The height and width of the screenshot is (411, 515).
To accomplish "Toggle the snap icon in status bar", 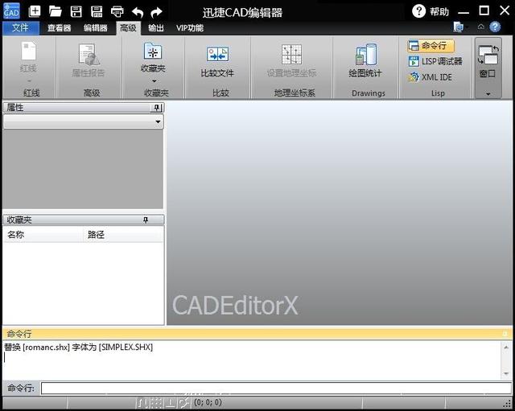I will tap(142, 402).
